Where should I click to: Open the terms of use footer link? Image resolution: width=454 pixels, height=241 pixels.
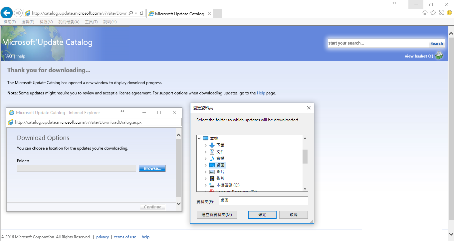pos(125,237)
